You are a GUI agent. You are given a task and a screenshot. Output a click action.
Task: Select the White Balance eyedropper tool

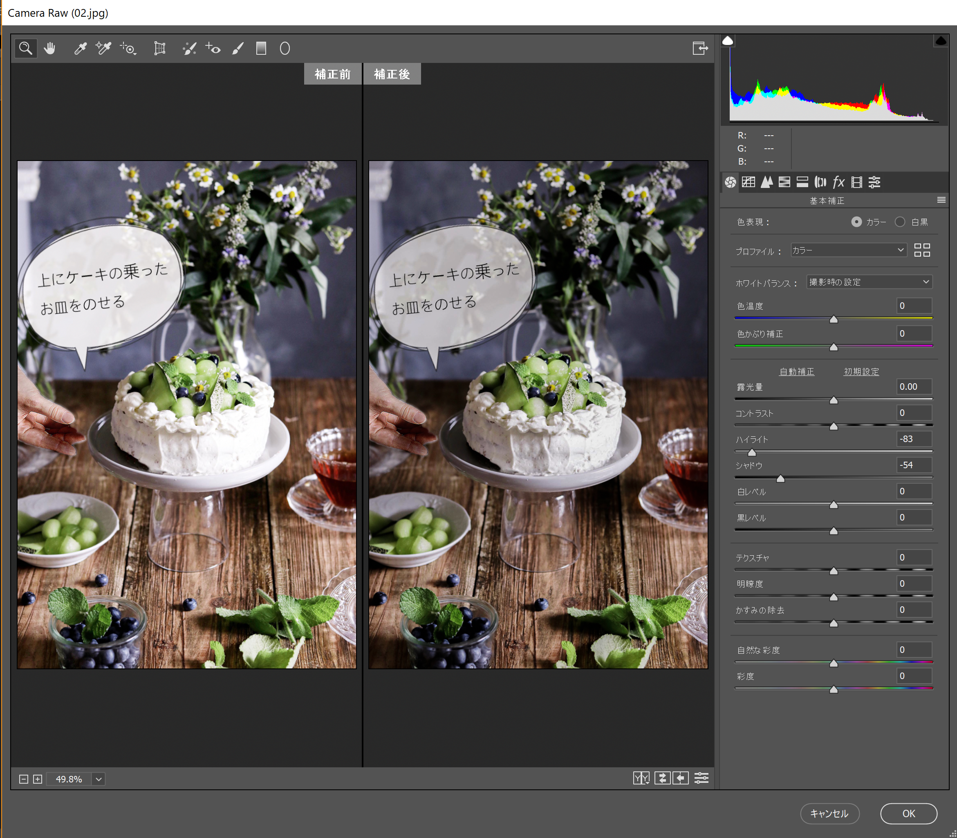80,48
